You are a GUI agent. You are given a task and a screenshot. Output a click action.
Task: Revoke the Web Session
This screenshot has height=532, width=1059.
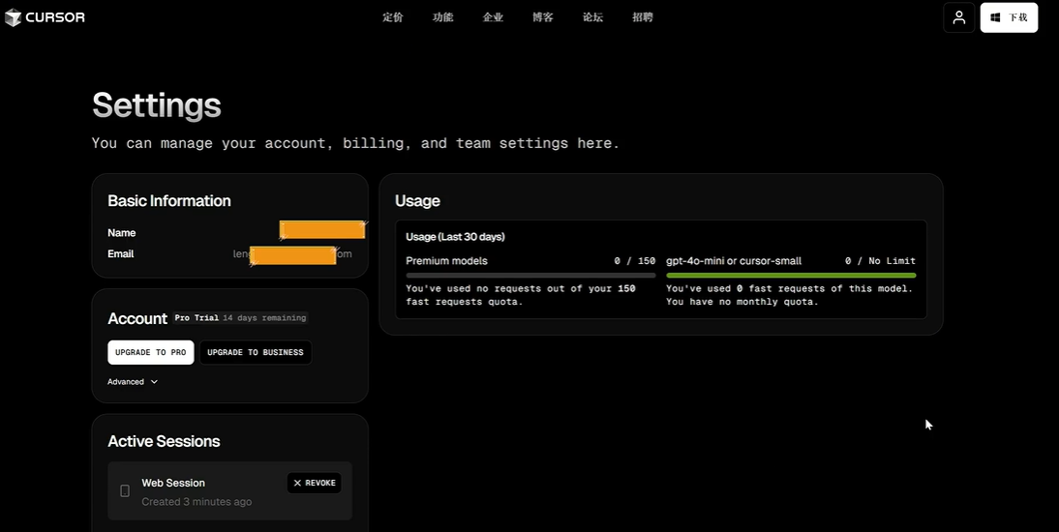coord(314,483)
